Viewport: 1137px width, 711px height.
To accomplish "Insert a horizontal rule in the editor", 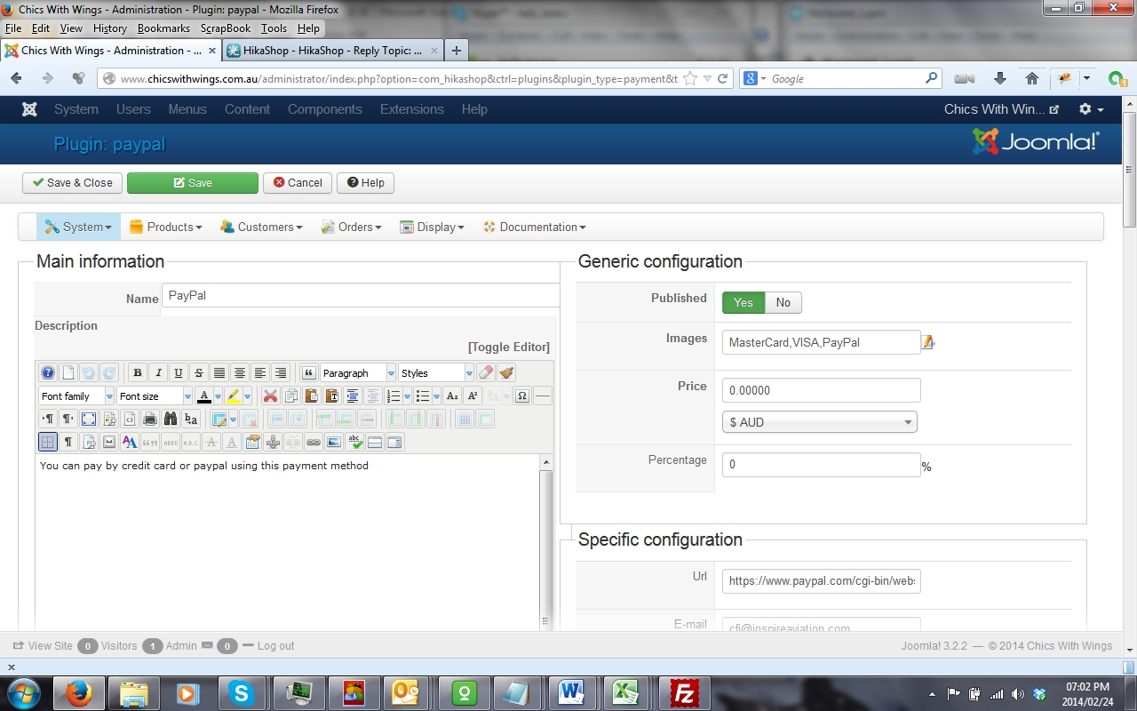I will coord(543,396).
